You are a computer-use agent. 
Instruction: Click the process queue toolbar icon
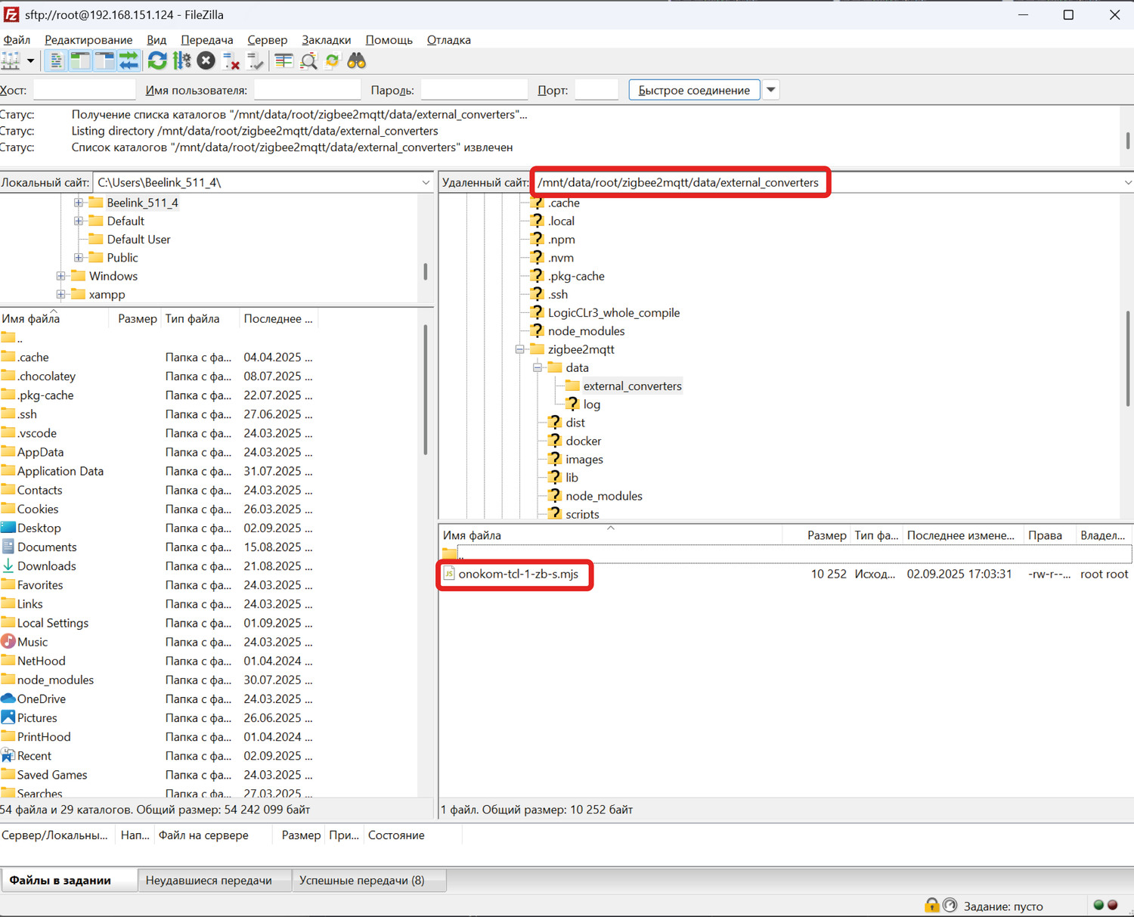182,61
